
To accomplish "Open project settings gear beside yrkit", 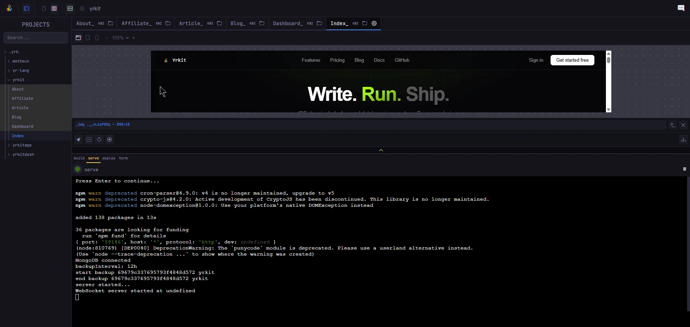I will 82,8.
